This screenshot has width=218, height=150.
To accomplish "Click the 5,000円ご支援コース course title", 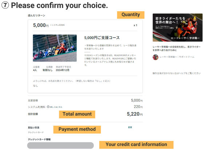I will click(x=102, y=37).
